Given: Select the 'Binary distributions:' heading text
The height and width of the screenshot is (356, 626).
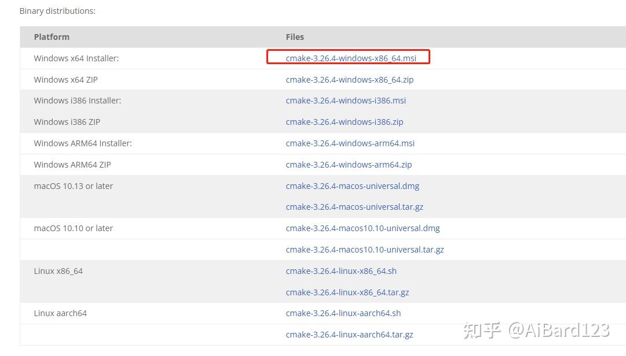Looking at the screenshot, I should click(x=57, y=11).
